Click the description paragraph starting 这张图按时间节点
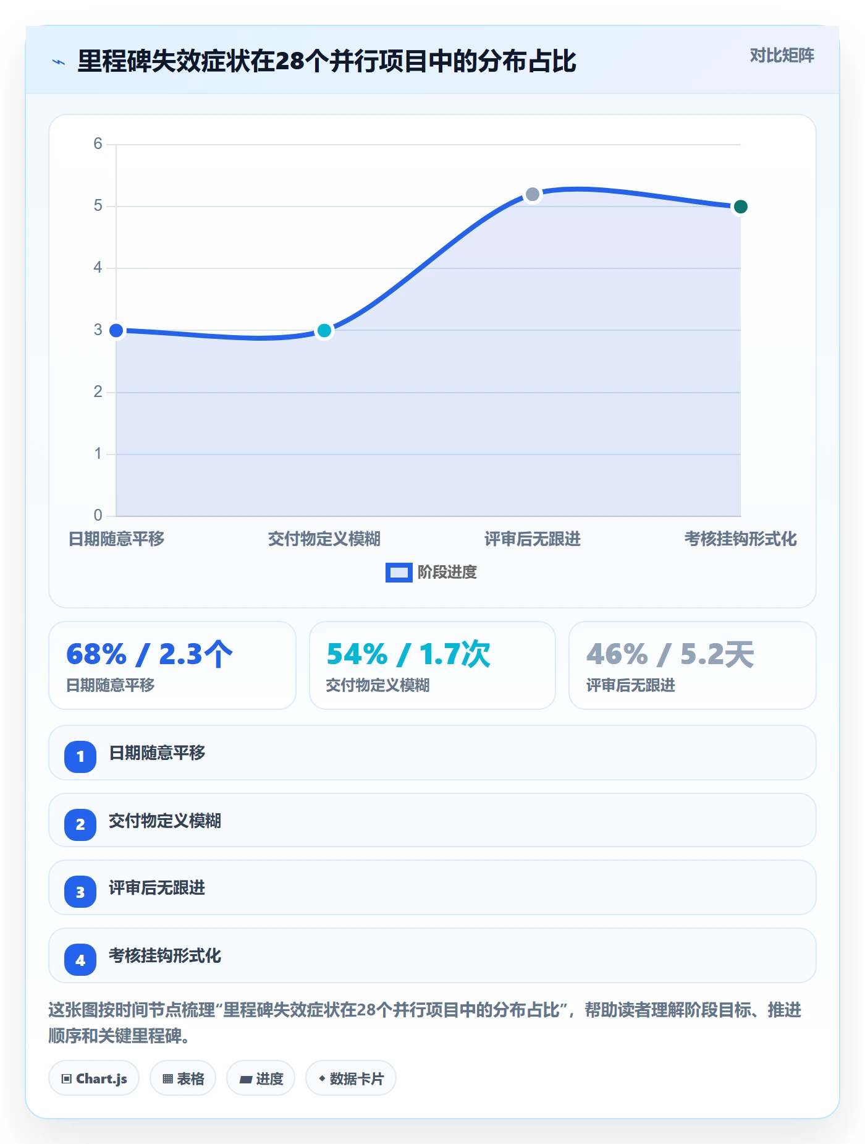The image size is (865, 1144). click(425, 1022)
